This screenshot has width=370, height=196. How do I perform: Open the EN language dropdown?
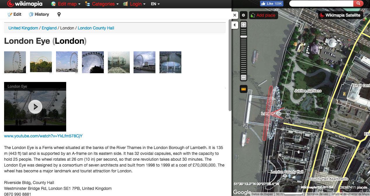(155, 4)
